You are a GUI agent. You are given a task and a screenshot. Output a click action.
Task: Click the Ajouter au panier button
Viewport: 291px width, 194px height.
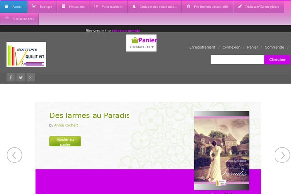click(x=65, y=141)
